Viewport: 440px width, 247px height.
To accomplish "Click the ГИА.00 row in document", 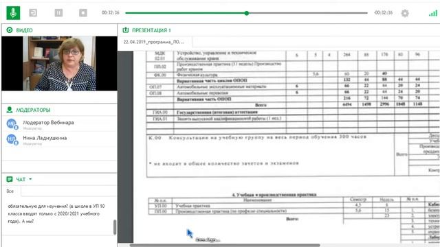I will coord(294,112).
